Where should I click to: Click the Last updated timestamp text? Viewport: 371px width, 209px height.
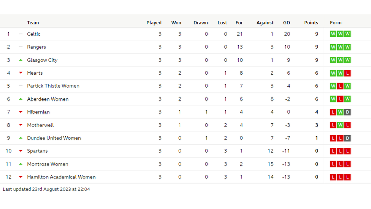46,189
